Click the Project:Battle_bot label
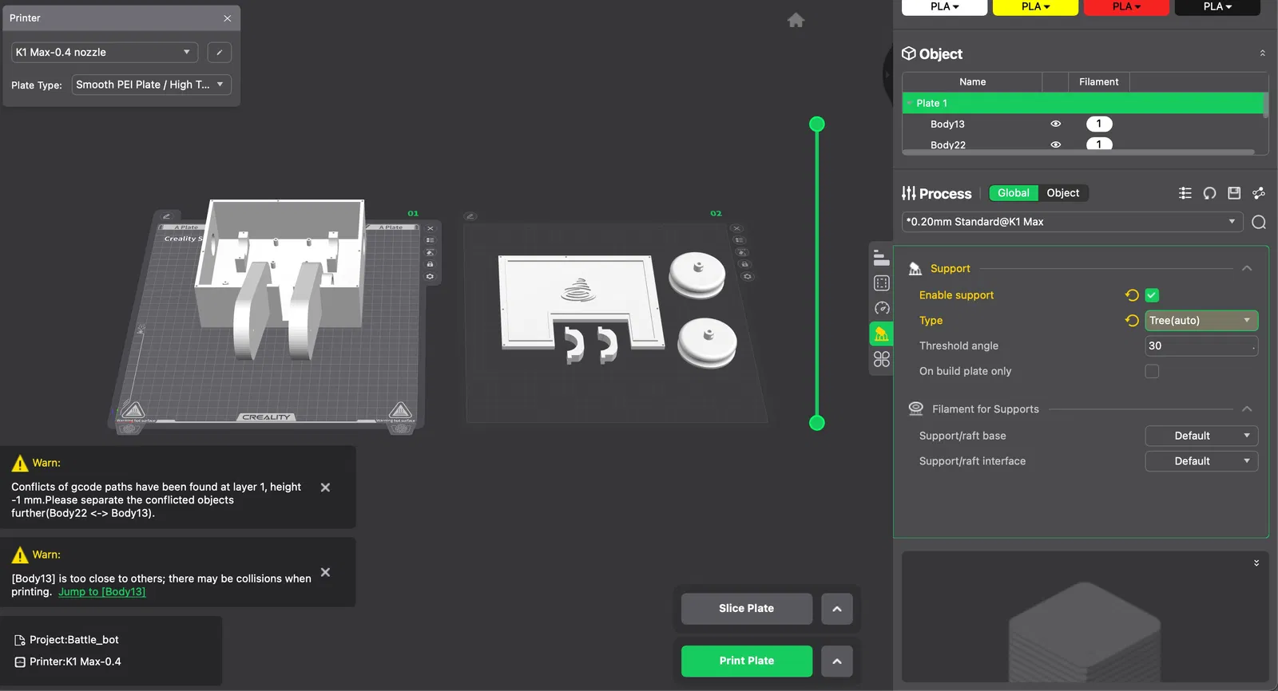The height and width of the screenshot is (691, 1278). click(x=74, y=640)
